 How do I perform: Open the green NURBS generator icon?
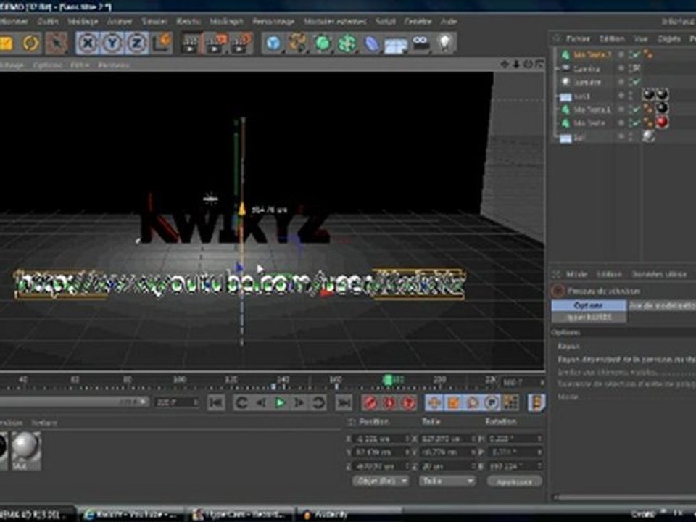tap(323, 43)
